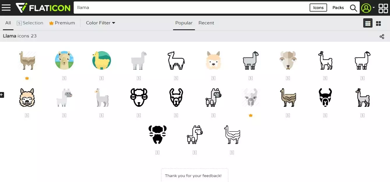Open the user account icon
The width and height of the screenshot is (390, 182).
[366, 8]
